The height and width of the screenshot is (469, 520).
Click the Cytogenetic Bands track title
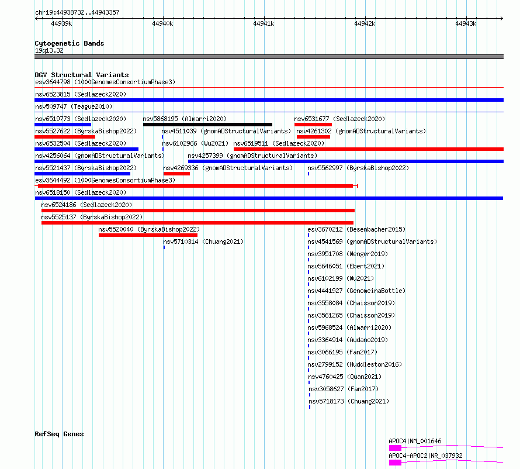[70, 43]
